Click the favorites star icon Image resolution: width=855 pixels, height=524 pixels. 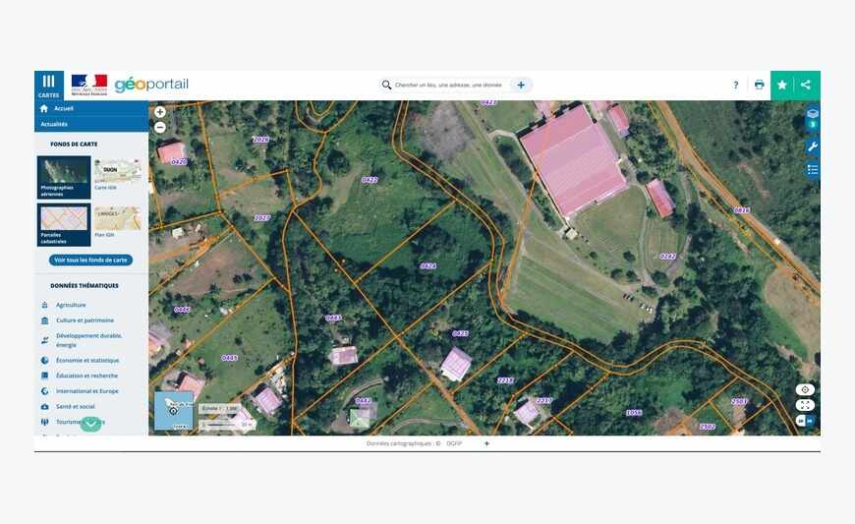pyautogui.click(x=782, y=86)
